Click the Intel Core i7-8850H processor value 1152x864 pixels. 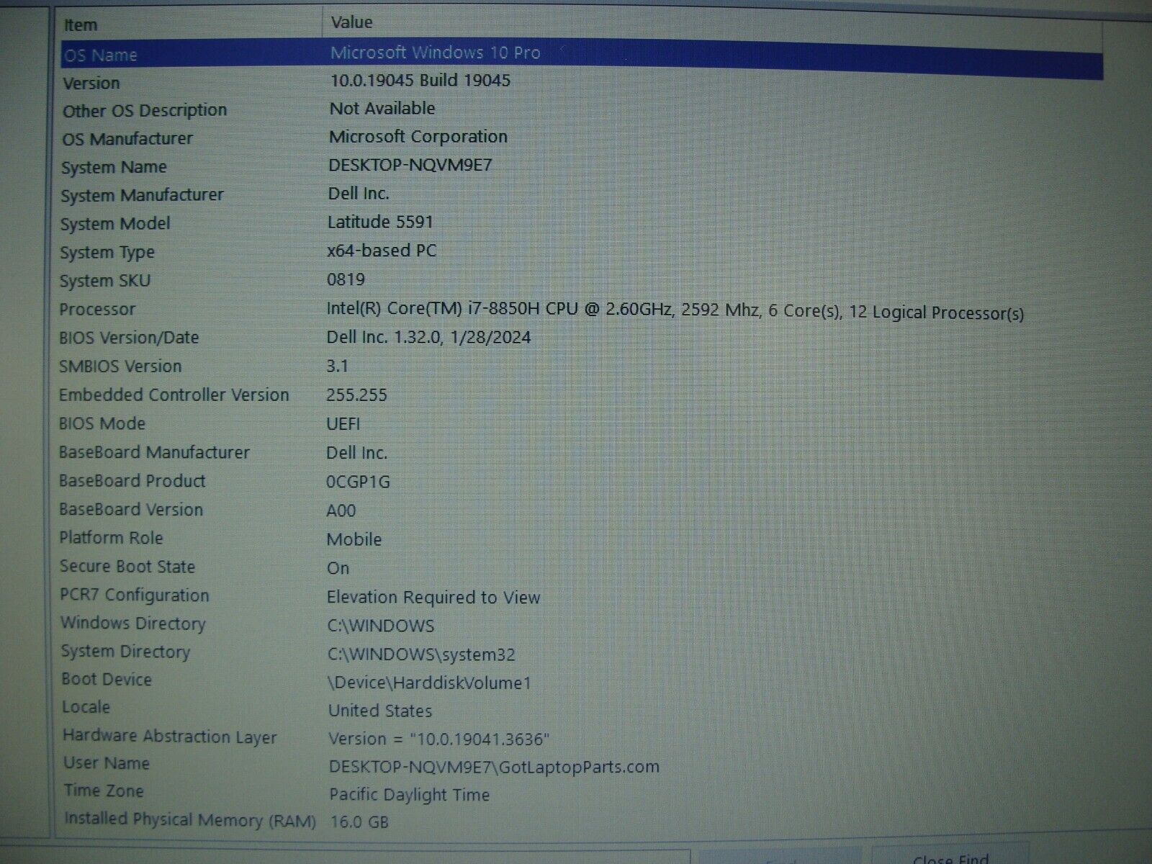tap(675, 311)
